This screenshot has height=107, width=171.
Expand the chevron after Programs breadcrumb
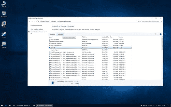tap(57, 21)
